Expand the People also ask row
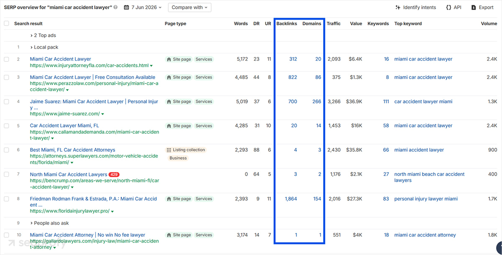This screenshot has height=255, width=502. click(49, 223)
